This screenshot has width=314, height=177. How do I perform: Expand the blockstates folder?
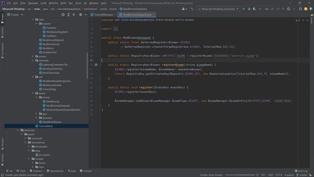point(29,147)
